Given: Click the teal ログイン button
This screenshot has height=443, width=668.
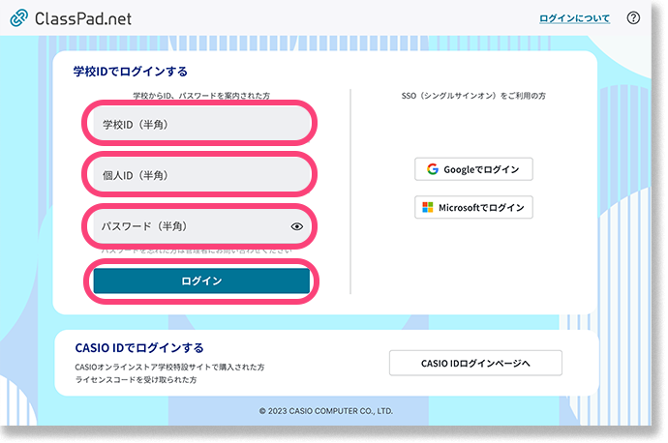Looking at the screenshot, I should (x=201, y=281).
